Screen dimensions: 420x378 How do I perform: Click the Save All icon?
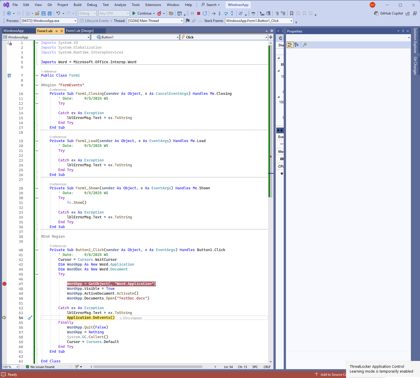tap(50, 13)
